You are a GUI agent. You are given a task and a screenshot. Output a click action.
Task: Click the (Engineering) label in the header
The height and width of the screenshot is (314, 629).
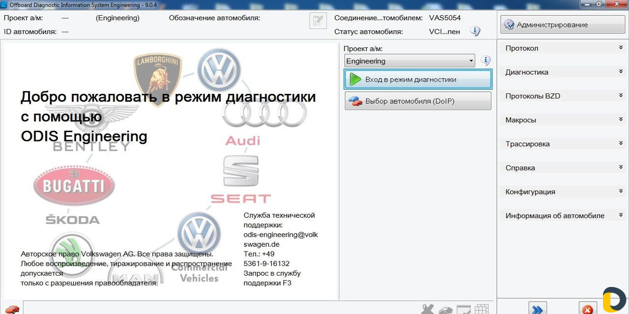117,18
